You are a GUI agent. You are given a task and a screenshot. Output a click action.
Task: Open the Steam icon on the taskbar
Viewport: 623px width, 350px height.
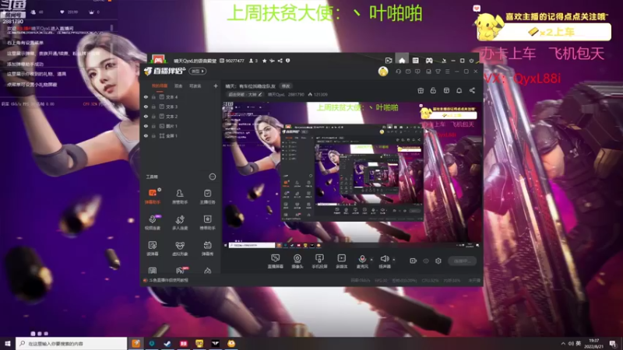tap(167, 343)
